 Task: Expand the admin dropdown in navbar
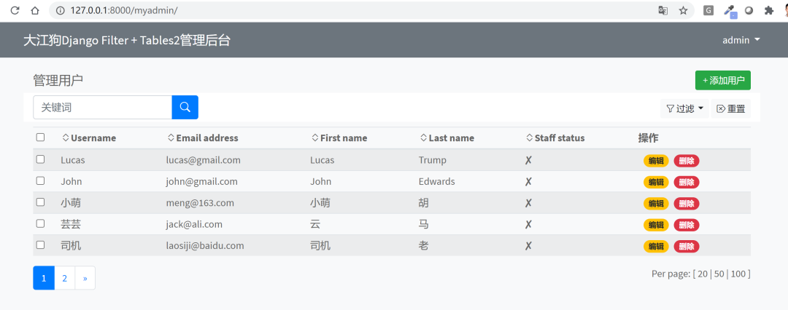pyautogui.click(x=741, y=40)
